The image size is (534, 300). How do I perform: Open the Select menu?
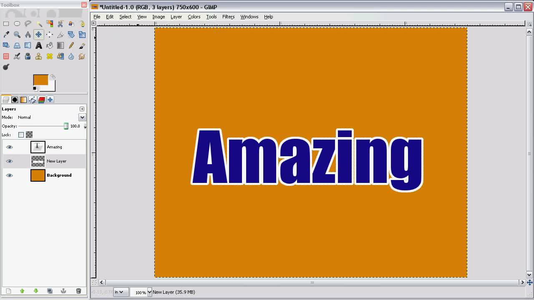[125, 17]
